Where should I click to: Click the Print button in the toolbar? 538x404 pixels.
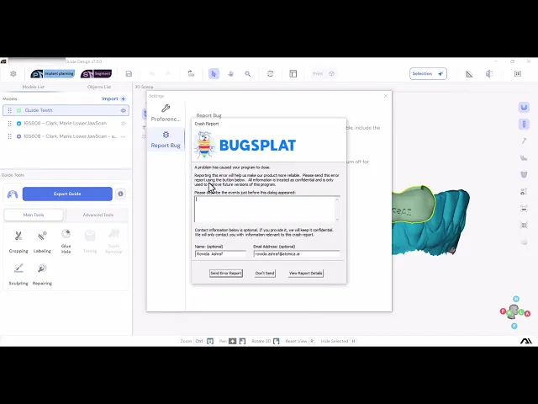323,74
